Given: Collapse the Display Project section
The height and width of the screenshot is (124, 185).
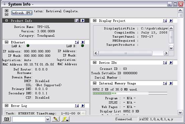Looking at the screenshot, I should coord(95,21).
